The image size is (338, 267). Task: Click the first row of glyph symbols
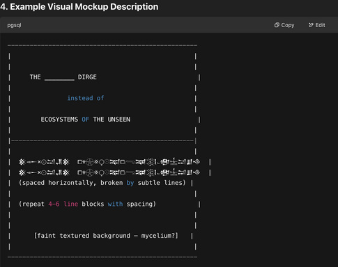tap(109, 162)
